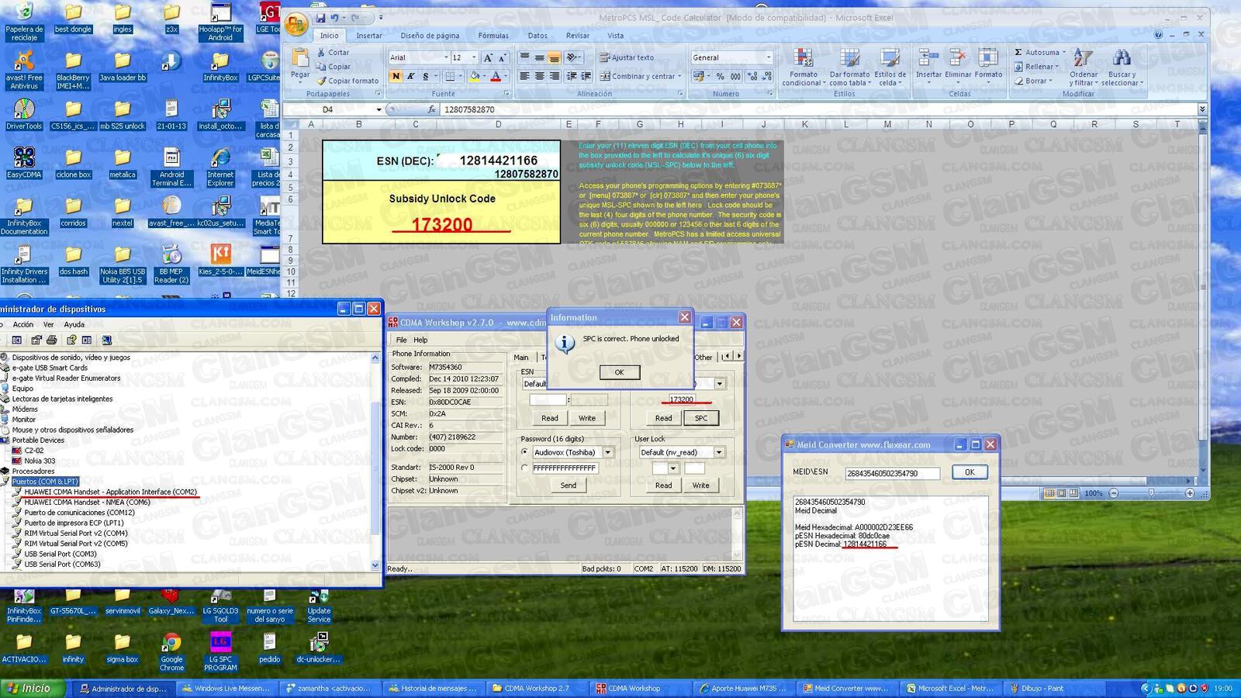Click Send button under Password

pos(569,485)
